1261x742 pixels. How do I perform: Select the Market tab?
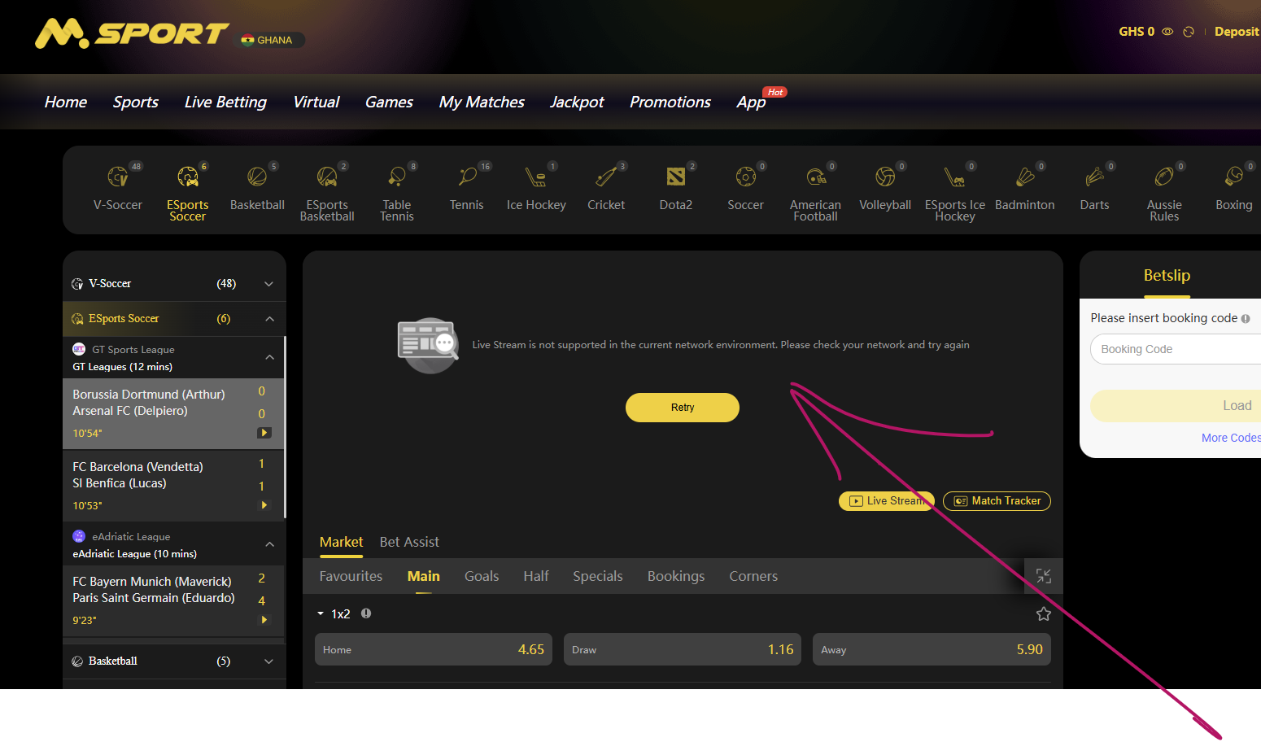[342, 542]
